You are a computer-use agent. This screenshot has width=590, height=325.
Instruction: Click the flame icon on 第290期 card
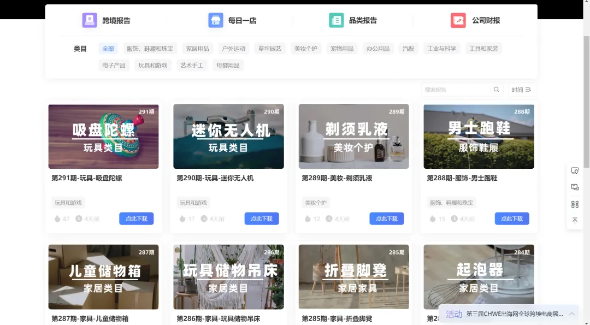point(182,218)
